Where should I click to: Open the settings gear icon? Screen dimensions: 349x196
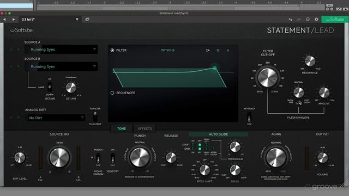click(316, 20)
